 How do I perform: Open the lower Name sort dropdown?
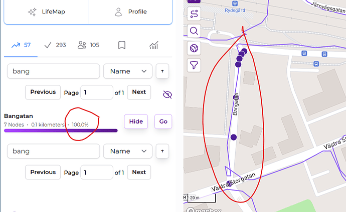point(128,151)
